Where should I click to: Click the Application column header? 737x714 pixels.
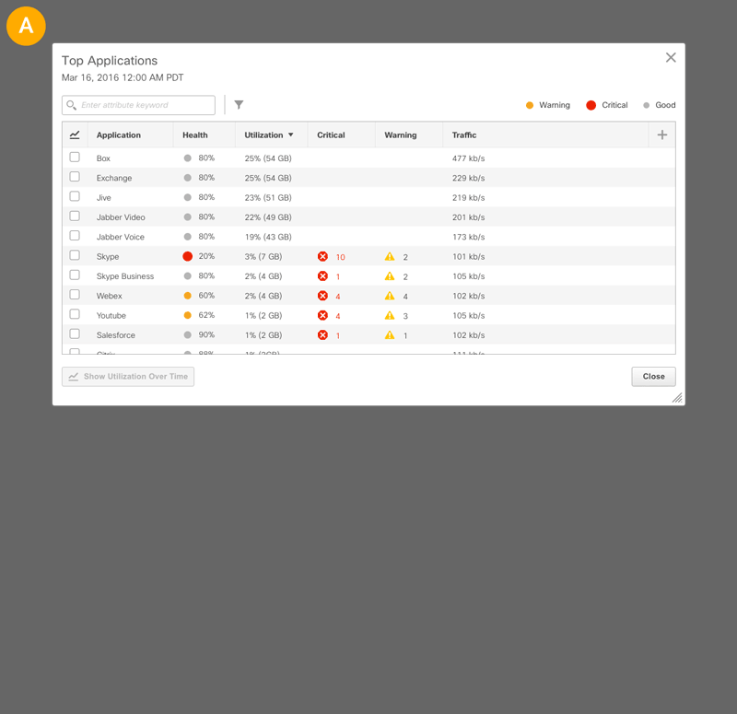119,135
